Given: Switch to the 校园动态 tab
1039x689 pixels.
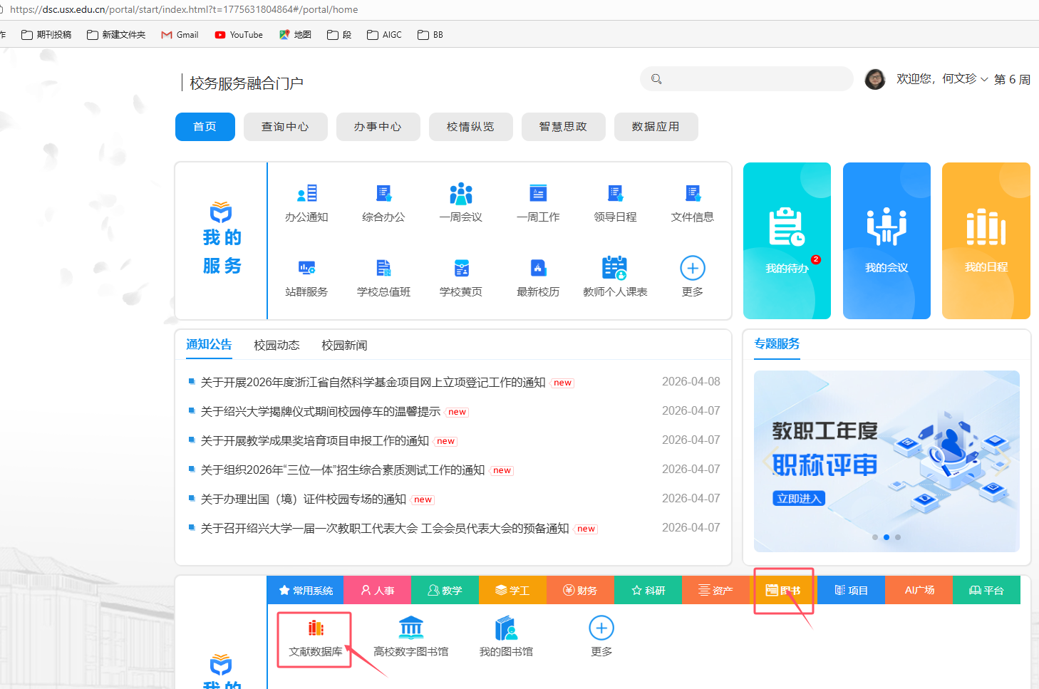Looking at the screenshot, I should point(276,346).
